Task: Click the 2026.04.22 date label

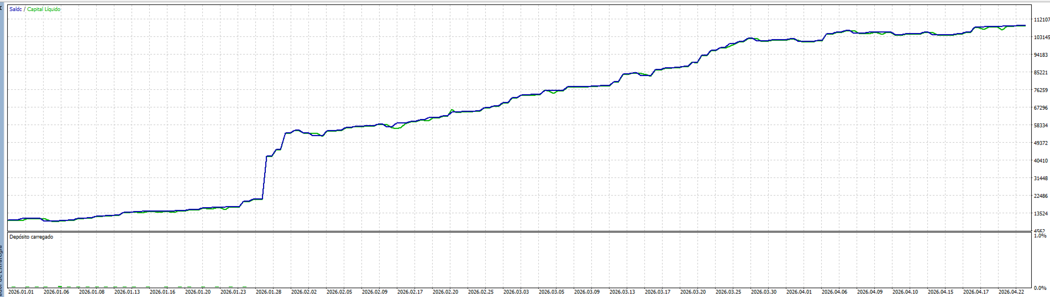Action: [x=1011, y=292]
